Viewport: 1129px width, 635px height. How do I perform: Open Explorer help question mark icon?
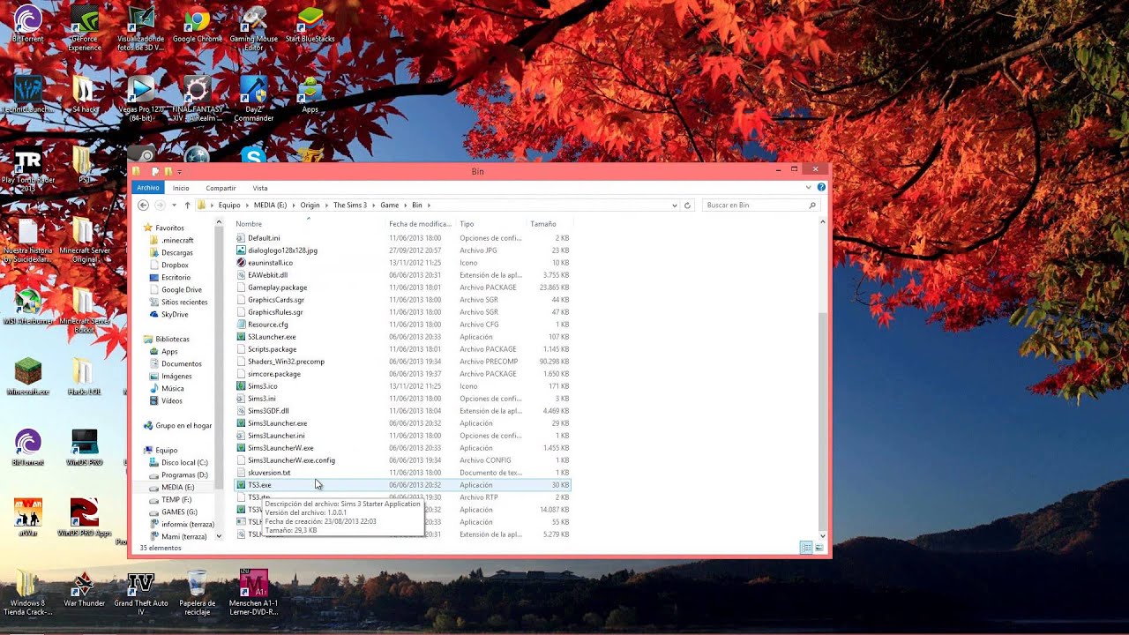coord(822,188)
